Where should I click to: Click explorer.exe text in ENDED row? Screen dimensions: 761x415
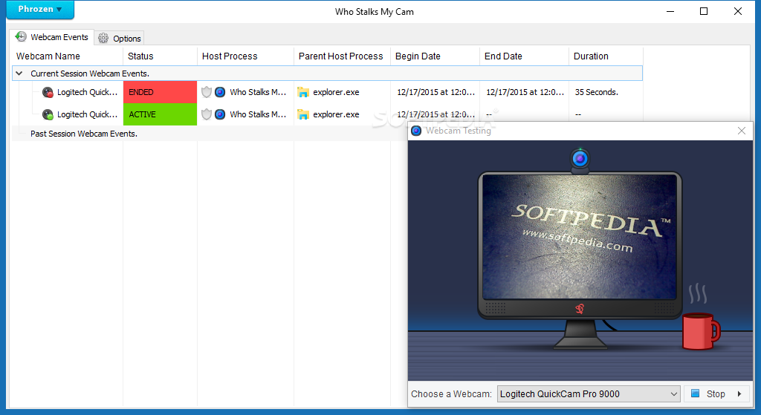337,92
